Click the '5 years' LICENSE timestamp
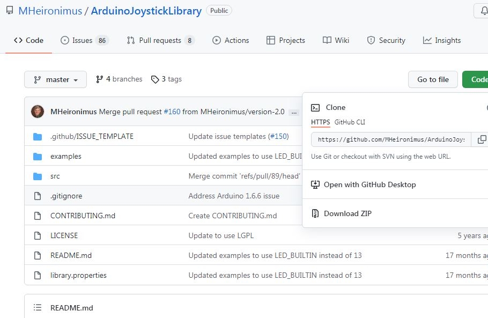 click(473, 235)
